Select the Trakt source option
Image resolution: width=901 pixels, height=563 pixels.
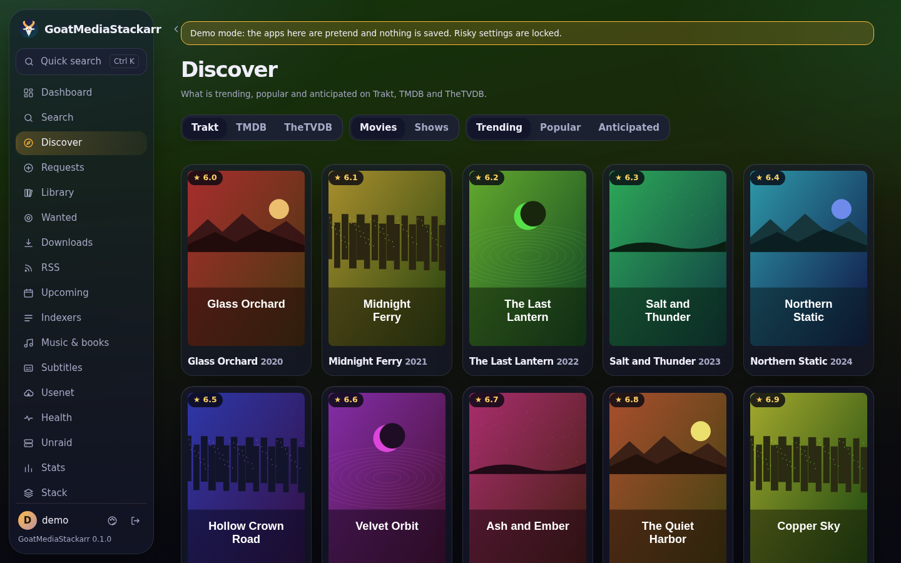pos(205,128)
